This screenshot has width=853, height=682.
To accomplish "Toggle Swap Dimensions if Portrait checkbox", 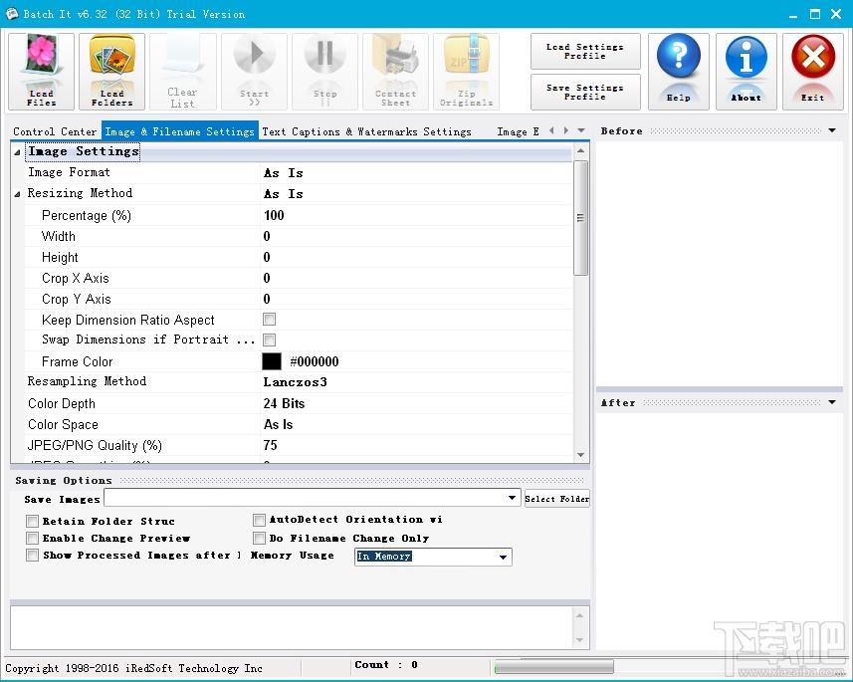I will [x=270, y=341].
